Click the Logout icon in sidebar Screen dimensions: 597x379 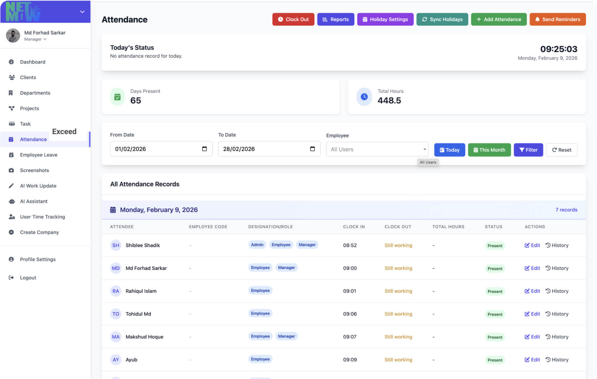[11, 278]
